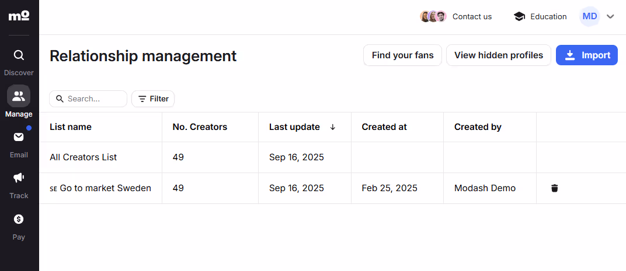Select the Manage people icon
Image resolution: width=626 pixels, height=271 pixels.
[19, 96]
